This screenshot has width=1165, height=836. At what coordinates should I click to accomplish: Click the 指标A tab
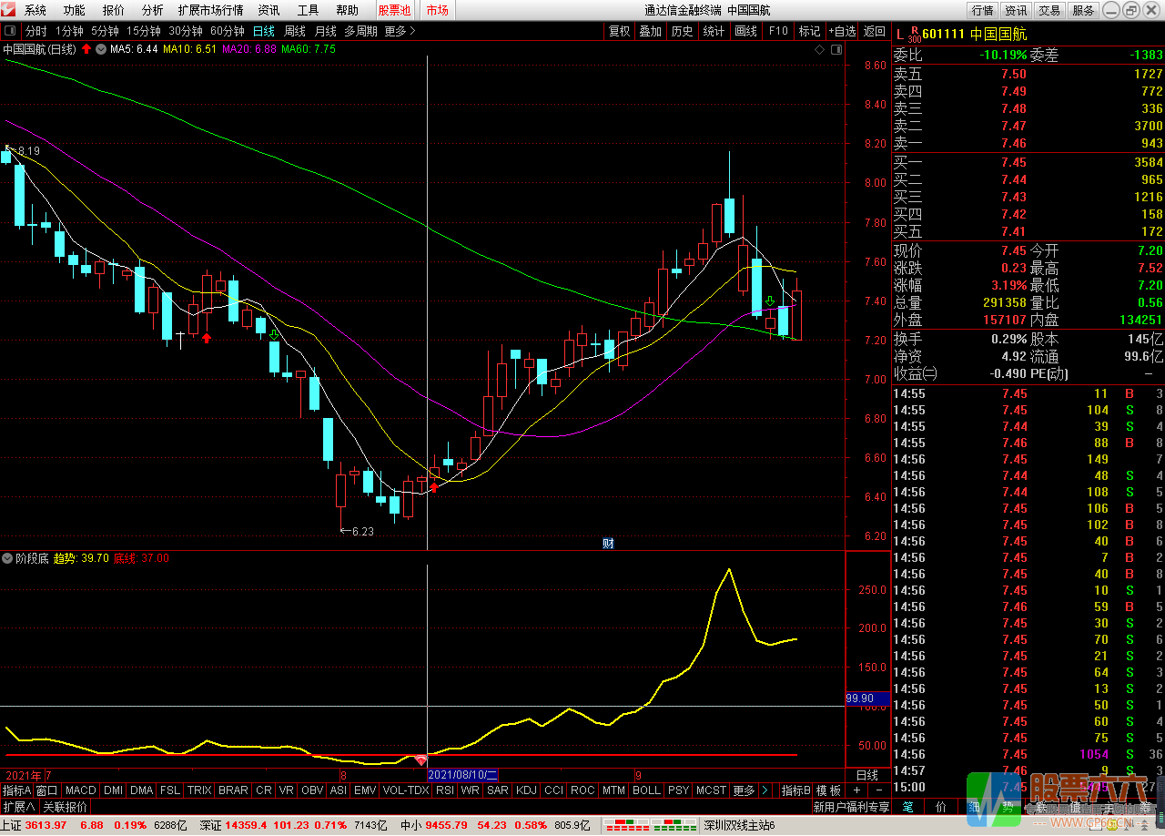[16, 790]
